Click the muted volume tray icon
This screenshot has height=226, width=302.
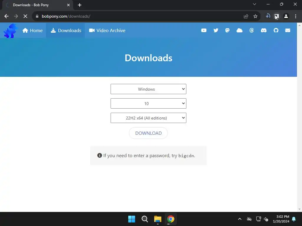tap(266, 219)
